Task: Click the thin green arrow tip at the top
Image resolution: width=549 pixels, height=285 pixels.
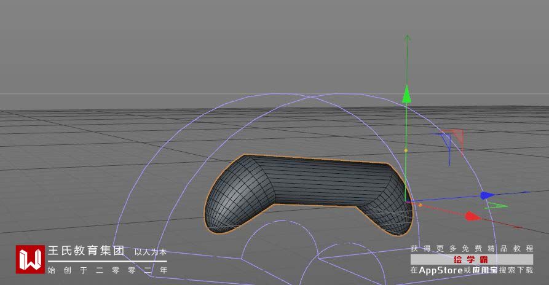Action: point(407,37)
